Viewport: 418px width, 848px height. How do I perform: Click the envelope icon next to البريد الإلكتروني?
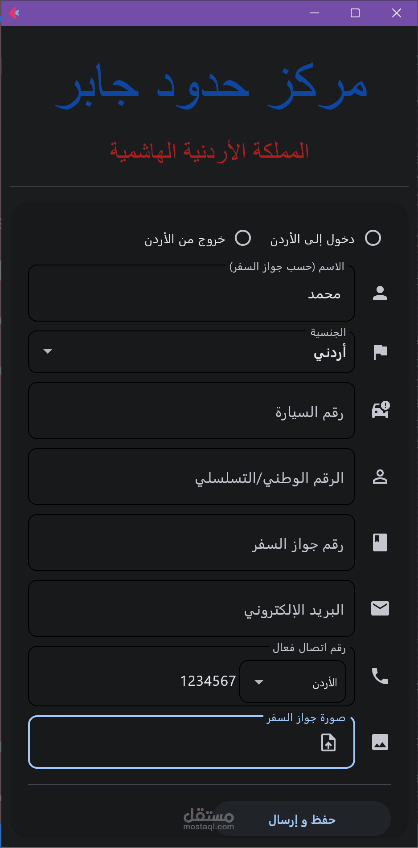tap(380, 608)
